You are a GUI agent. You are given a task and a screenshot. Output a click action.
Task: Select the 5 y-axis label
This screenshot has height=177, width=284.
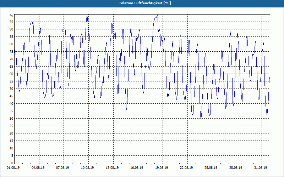point(12,155)
